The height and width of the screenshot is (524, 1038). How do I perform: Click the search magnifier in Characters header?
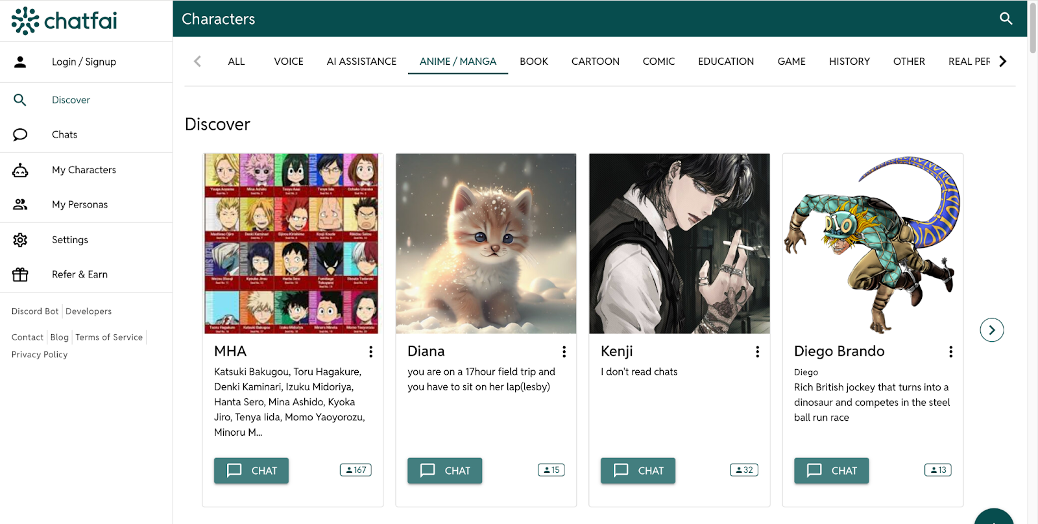coord(1006,19)
